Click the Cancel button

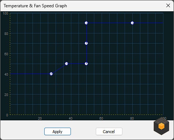click(x=109, y=132)
